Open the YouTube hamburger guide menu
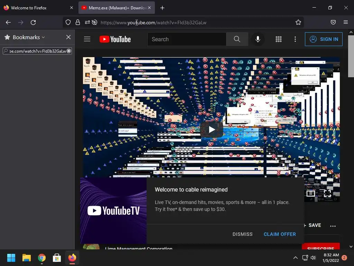Screen dimensions: 354x266 [x=87, y=39]
